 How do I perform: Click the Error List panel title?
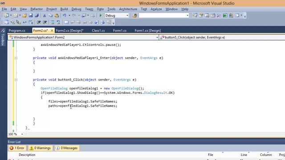tap(14, 142)
